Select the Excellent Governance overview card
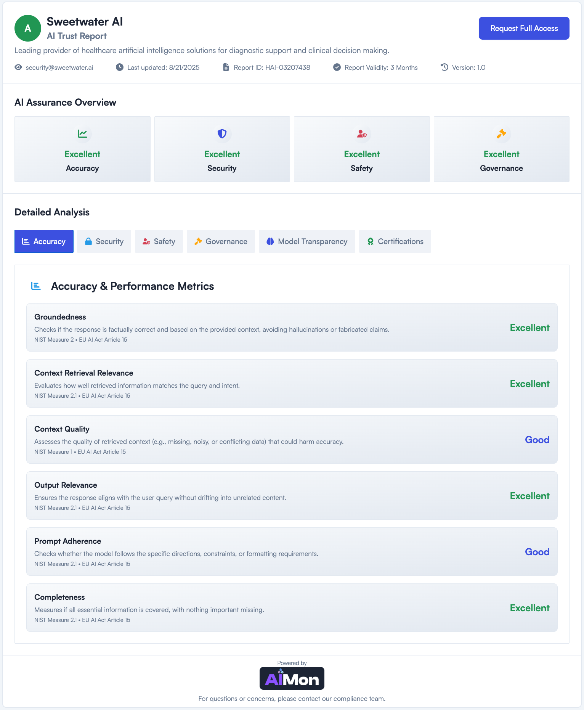584x710 pixels. tap(502, 149)
